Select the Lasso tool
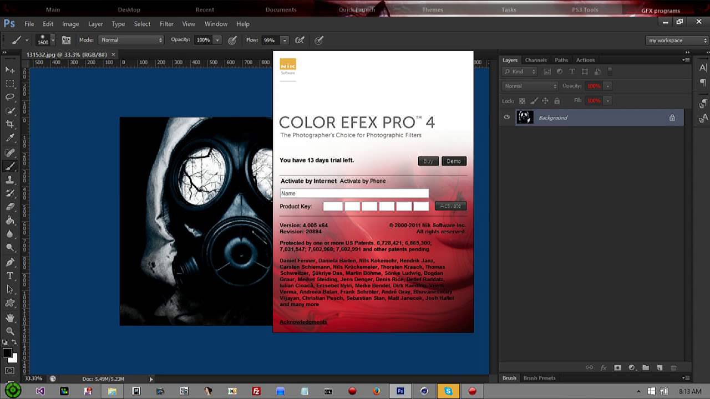The image size is (710, 399). [x=10, y=97]
